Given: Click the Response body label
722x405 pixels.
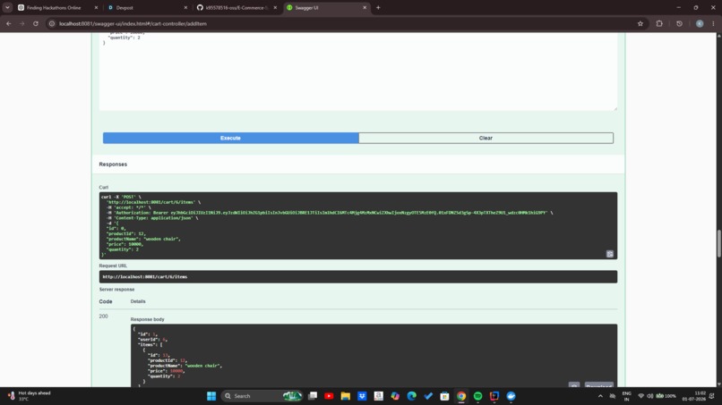Looking at the screenshot, I should point(147,319).
